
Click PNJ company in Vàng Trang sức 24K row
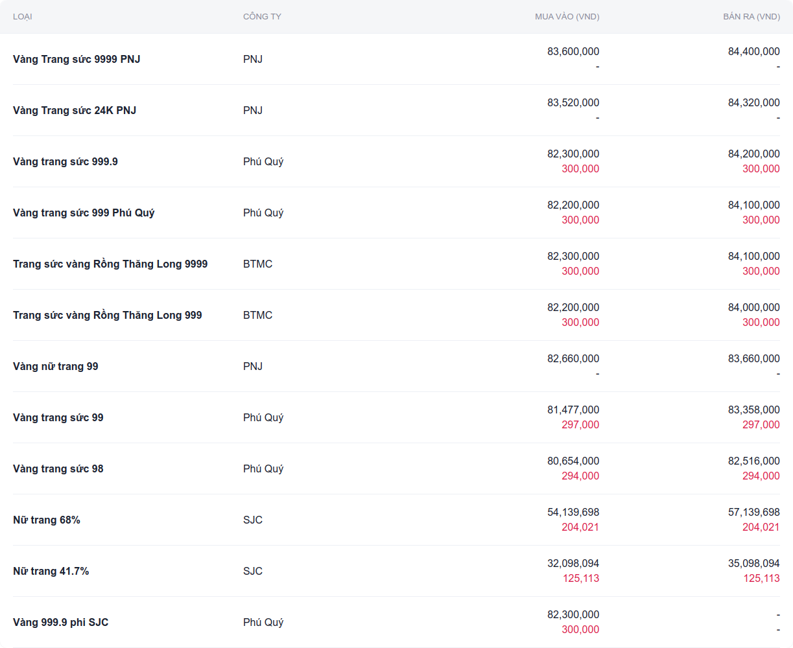pyautogui.click(x=253, y=110)
